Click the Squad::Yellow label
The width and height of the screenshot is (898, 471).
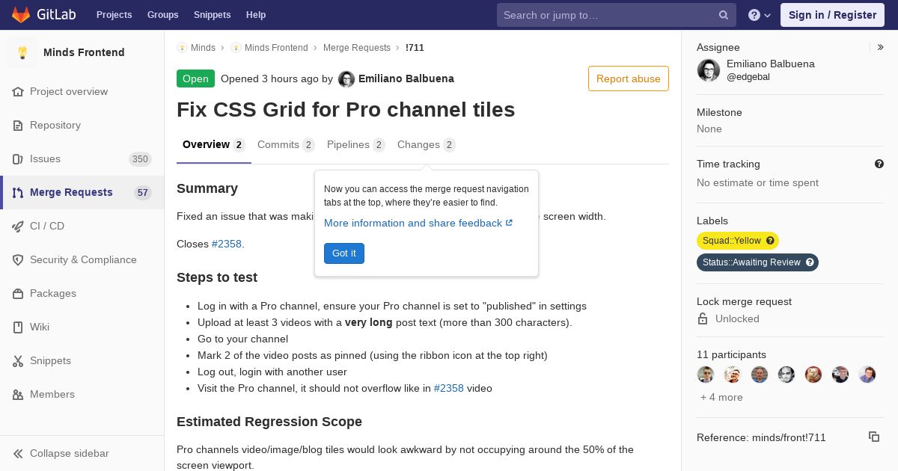(731, 241)
